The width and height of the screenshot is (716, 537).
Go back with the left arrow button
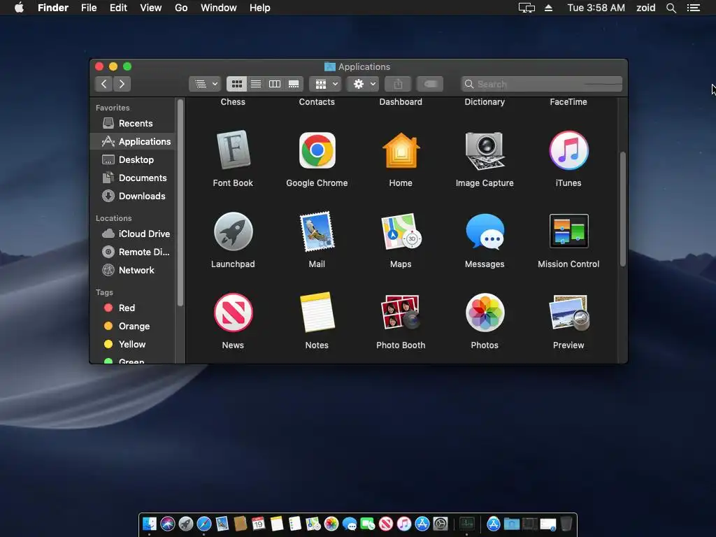pos(104,84)
